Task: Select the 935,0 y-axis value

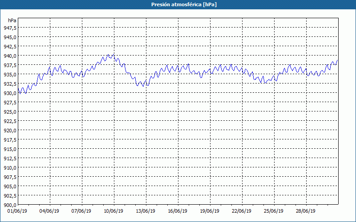Action: point(10,74)
